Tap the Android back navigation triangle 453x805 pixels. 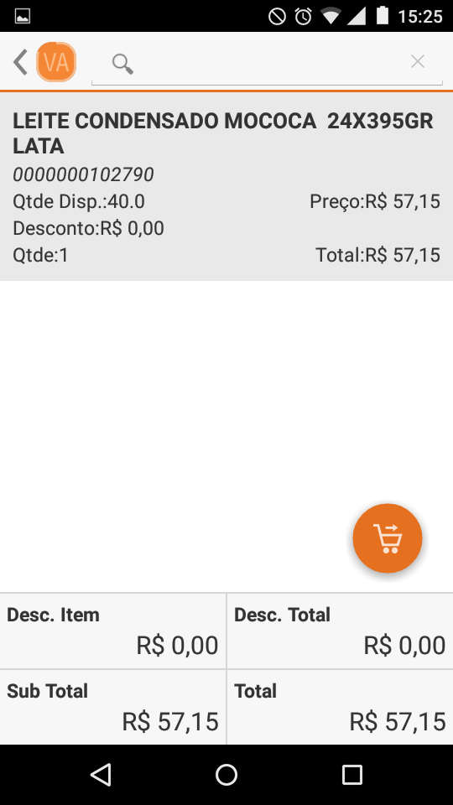101,774
